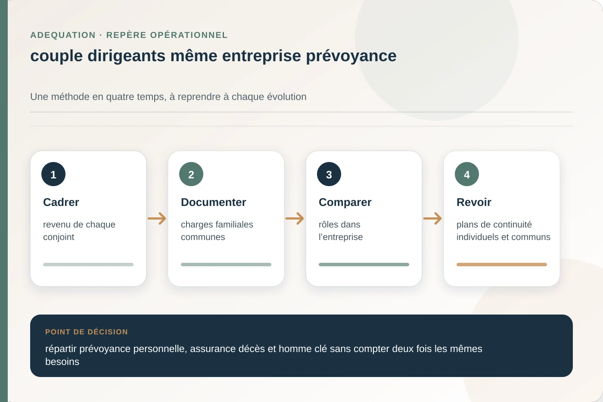Image resolution: width=603 pixels, height=402 pixels.
Task: Click the 'ADEQUATION · REPÈRE OPÉRATIONNEL' header label
Action: pyautogui.click(x=129, y=35)
